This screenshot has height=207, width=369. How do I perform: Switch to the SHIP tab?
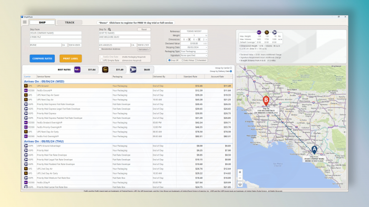coord(42,23)
